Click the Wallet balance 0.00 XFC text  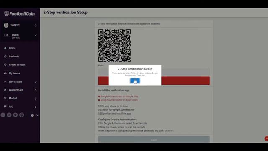tap(15, 38)
